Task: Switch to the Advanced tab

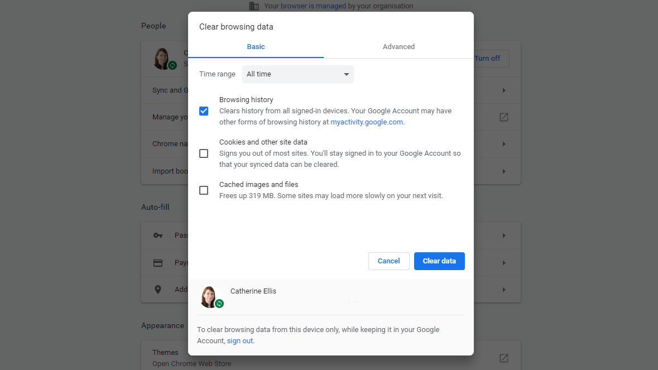Action: (398, 46)
